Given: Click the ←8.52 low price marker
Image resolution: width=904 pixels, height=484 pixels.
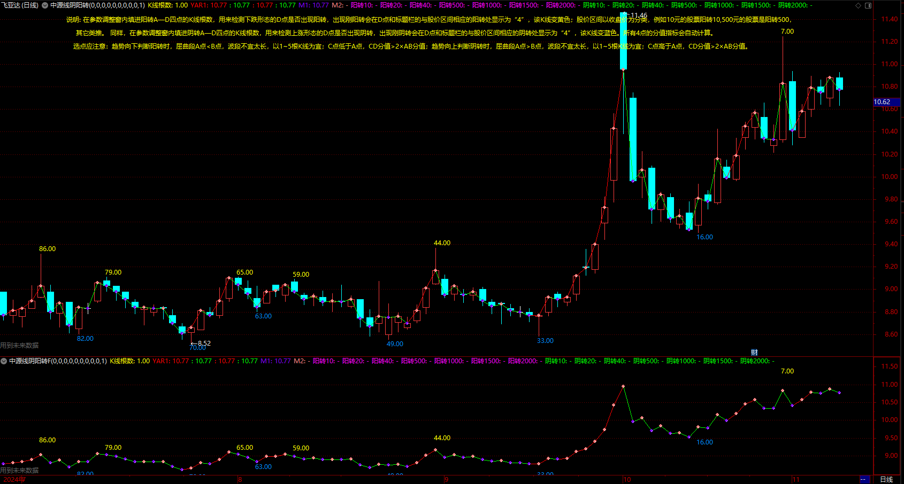Looking at the screenshot, I should click(201, 344).
